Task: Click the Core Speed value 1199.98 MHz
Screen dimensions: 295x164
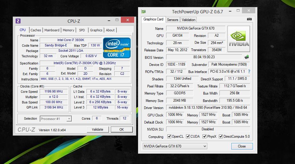Action: tap(54, 91)
